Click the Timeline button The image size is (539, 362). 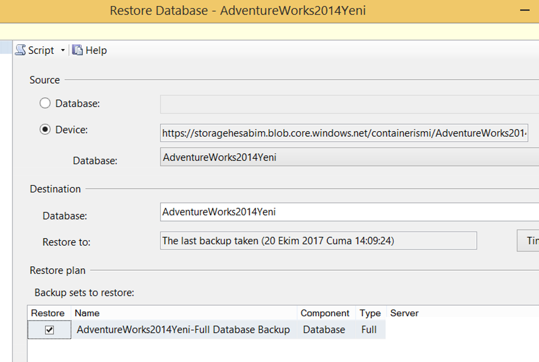(528, 241)
